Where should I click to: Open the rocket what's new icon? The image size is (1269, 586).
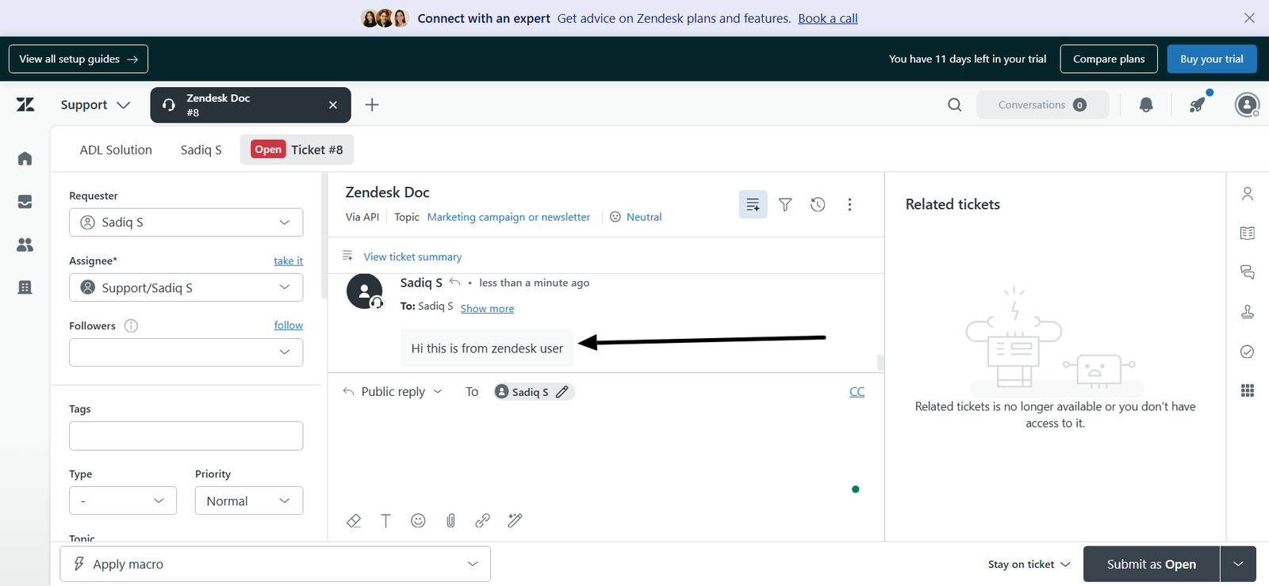coord(1198,105)
